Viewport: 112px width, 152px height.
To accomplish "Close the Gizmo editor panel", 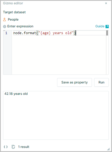I will tap(106, 3).
